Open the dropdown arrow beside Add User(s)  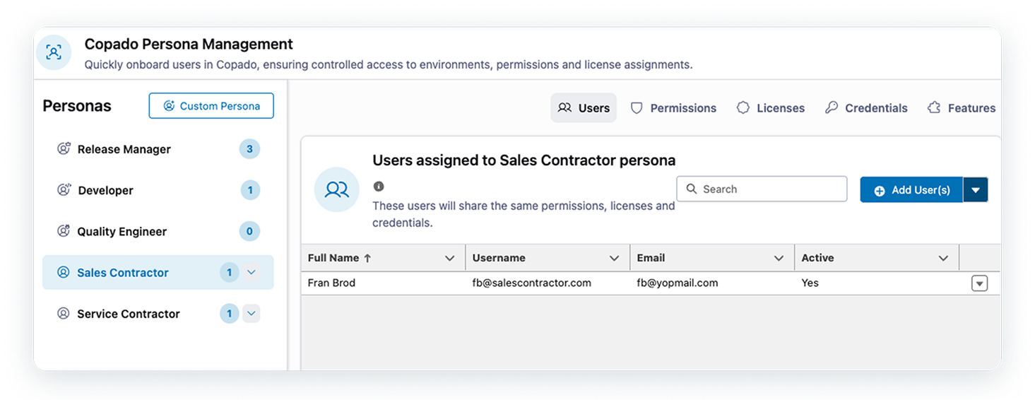point(976,190)
